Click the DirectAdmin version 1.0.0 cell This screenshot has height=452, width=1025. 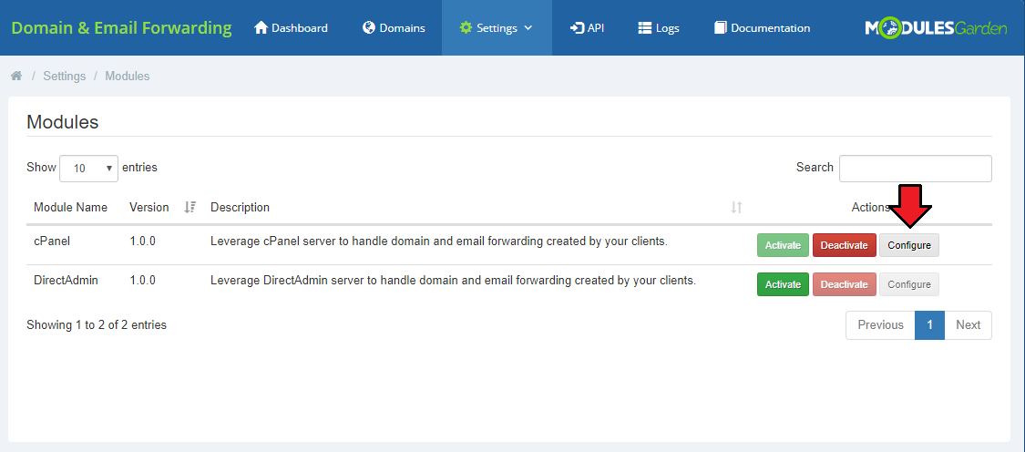(x=142, y=281)
